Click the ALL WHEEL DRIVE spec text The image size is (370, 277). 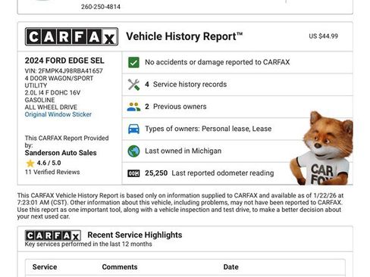click(51, 107)
